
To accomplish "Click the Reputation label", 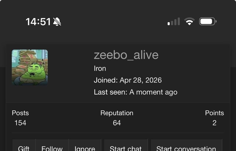I will click(117, 113).
